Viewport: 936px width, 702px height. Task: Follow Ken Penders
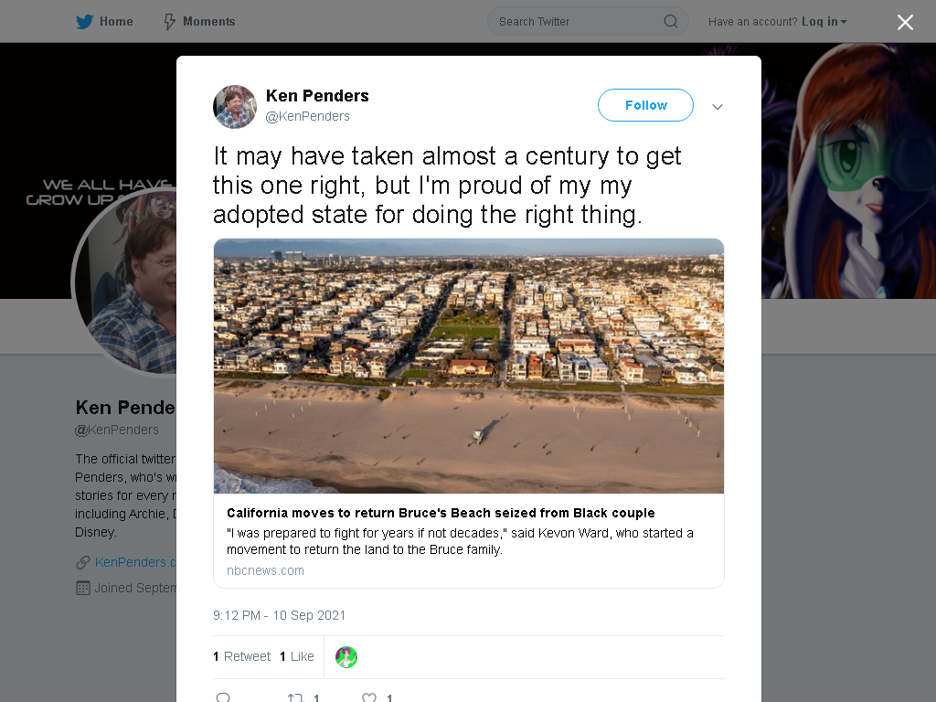645,105
